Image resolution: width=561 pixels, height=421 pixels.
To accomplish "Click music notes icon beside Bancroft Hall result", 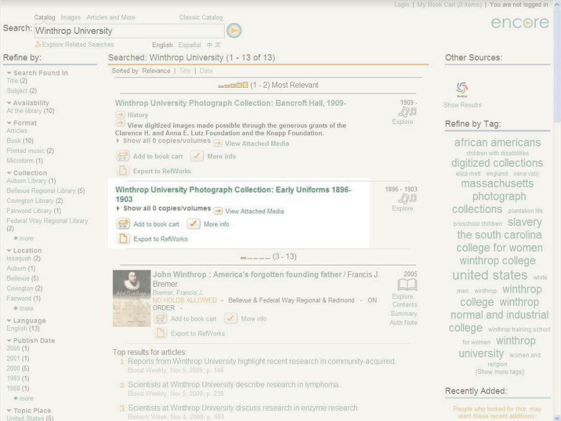I will (x=407, y=112).
